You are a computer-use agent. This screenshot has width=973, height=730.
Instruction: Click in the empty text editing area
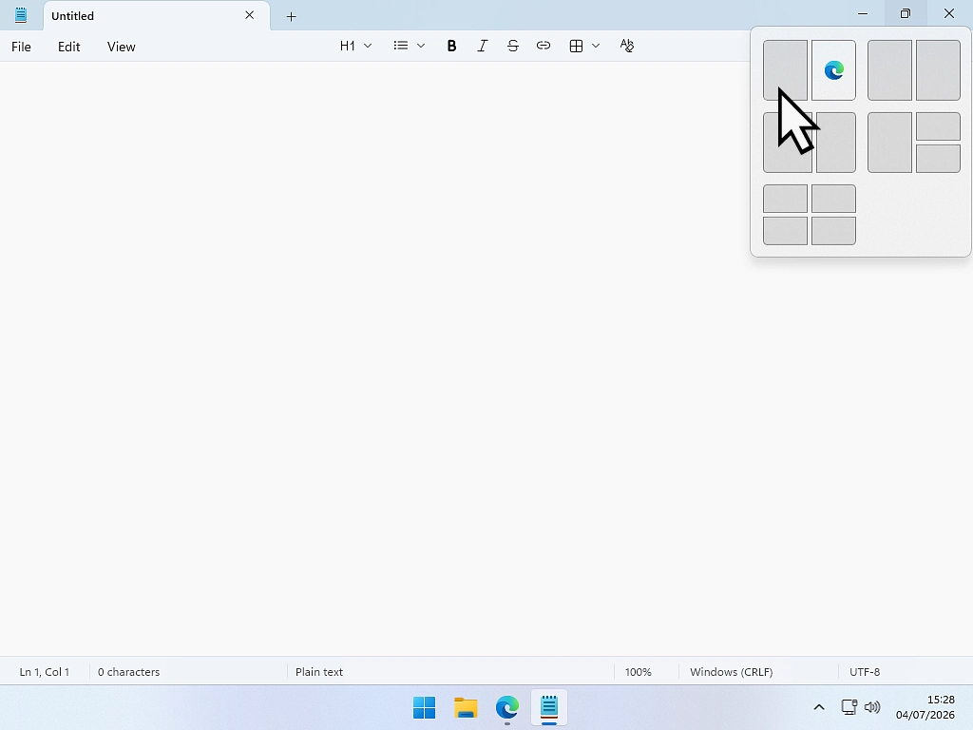tap(486, 358)
